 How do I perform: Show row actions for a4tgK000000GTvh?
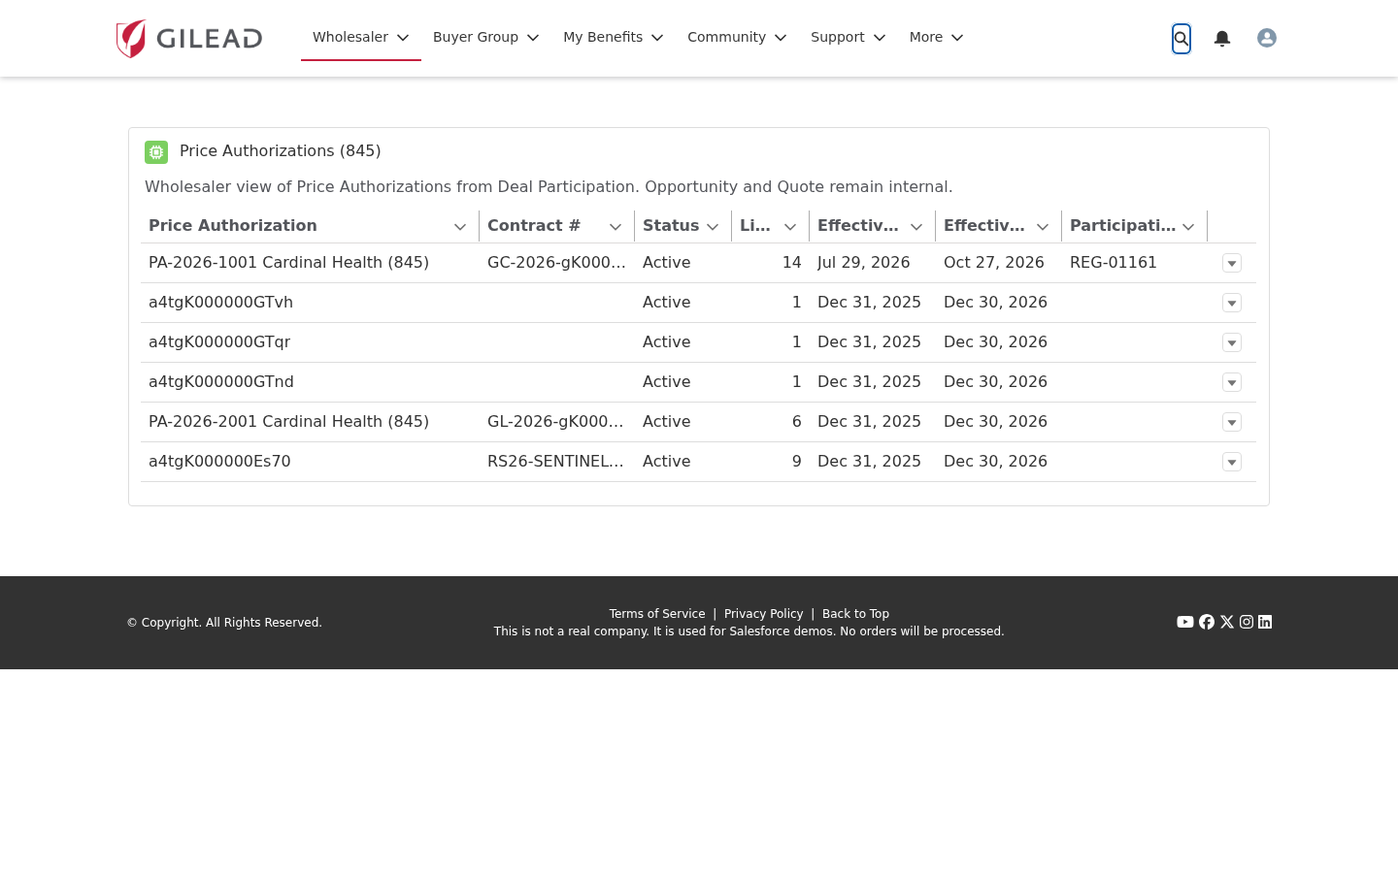(x=1232, y=303)
